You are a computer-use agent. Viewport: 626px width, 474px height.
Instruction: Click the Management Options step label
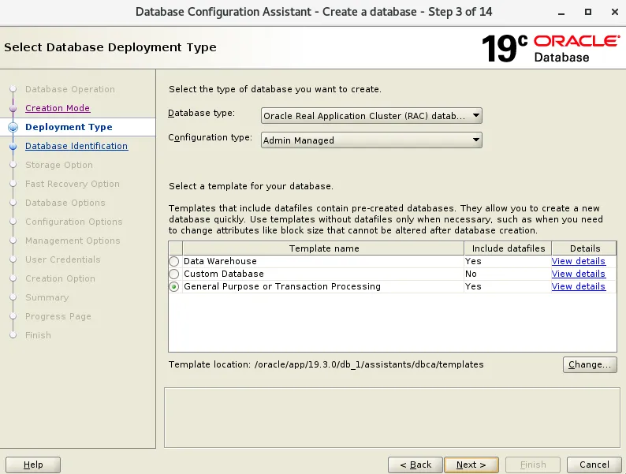[x=73, y=241]
